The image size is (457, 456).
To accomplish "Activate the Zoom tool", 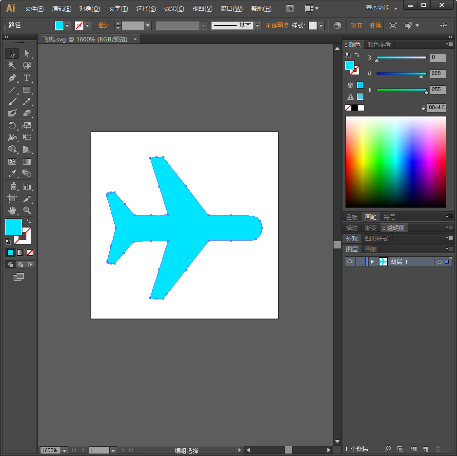I will pyautogui.click(x=27, y=210).
